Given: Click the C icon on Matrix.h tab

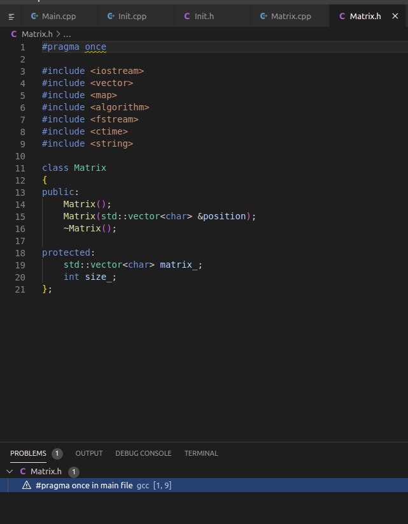Looking at the screenshot, I should (342, 16).
